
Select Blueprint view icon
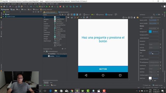point(74,14)
